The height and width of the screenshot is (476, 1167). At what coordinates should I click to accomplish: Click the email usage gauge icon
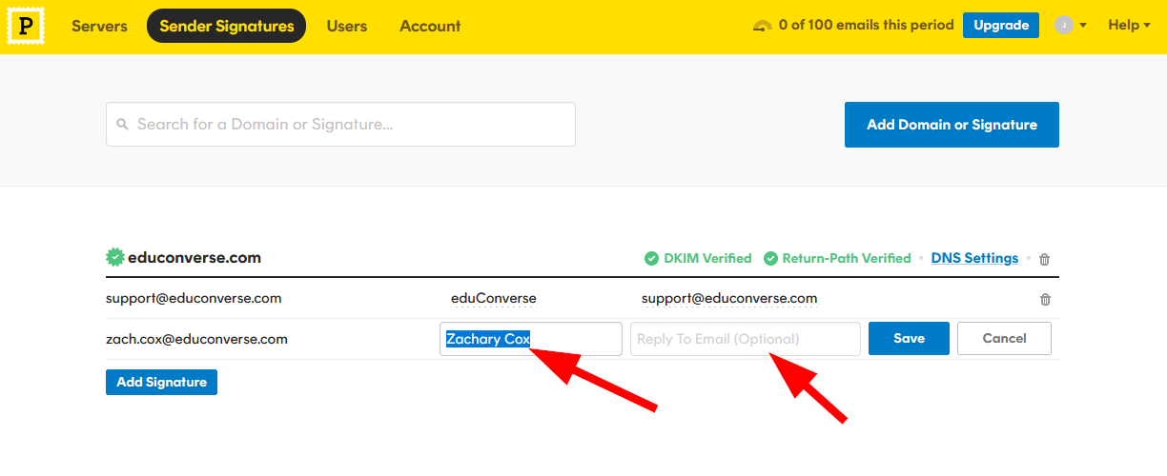click(762, 26)
